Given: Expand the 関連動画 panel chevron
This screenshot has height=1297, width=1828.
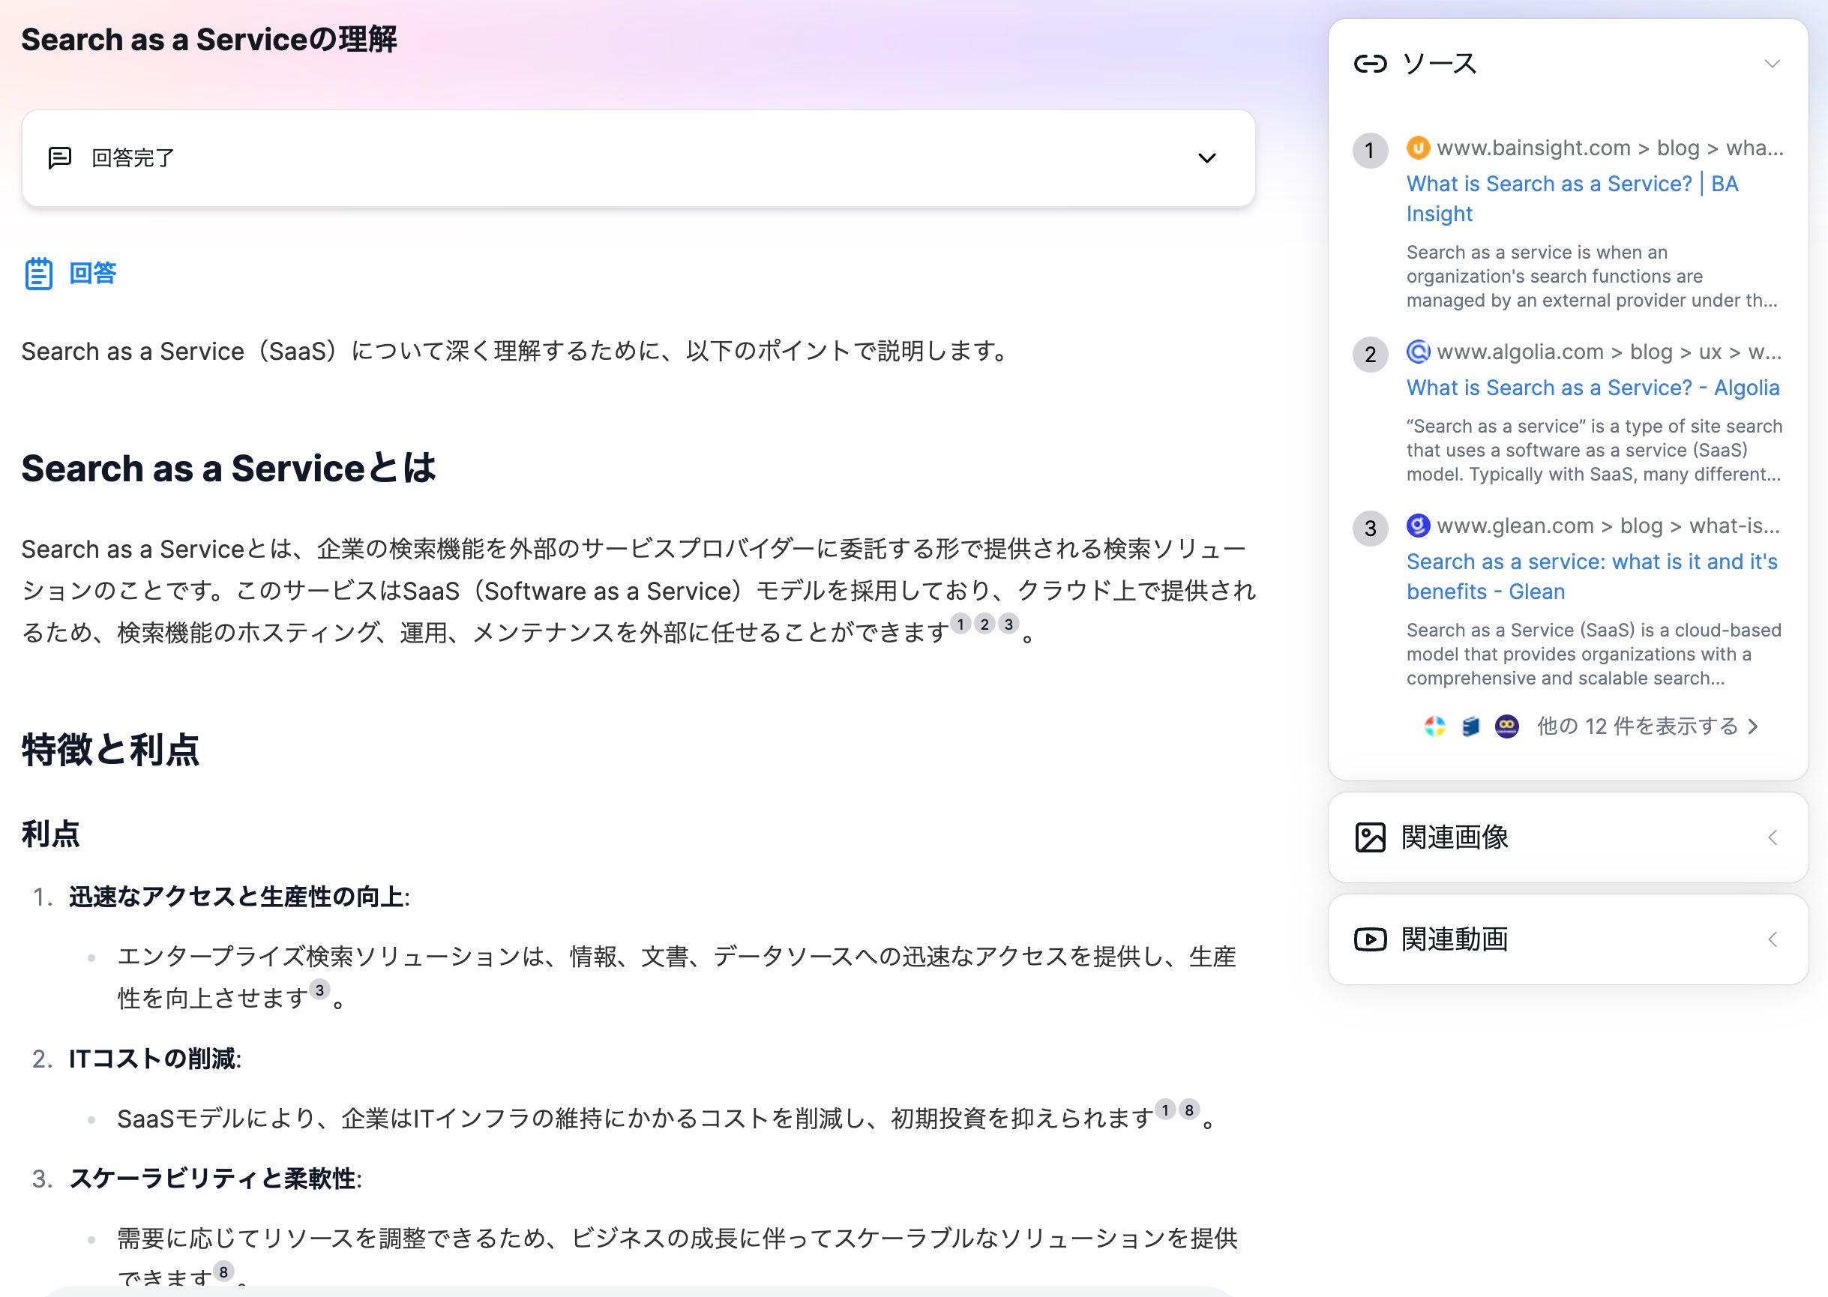Looking at the screenshot, I should [x=1772, y=939].
